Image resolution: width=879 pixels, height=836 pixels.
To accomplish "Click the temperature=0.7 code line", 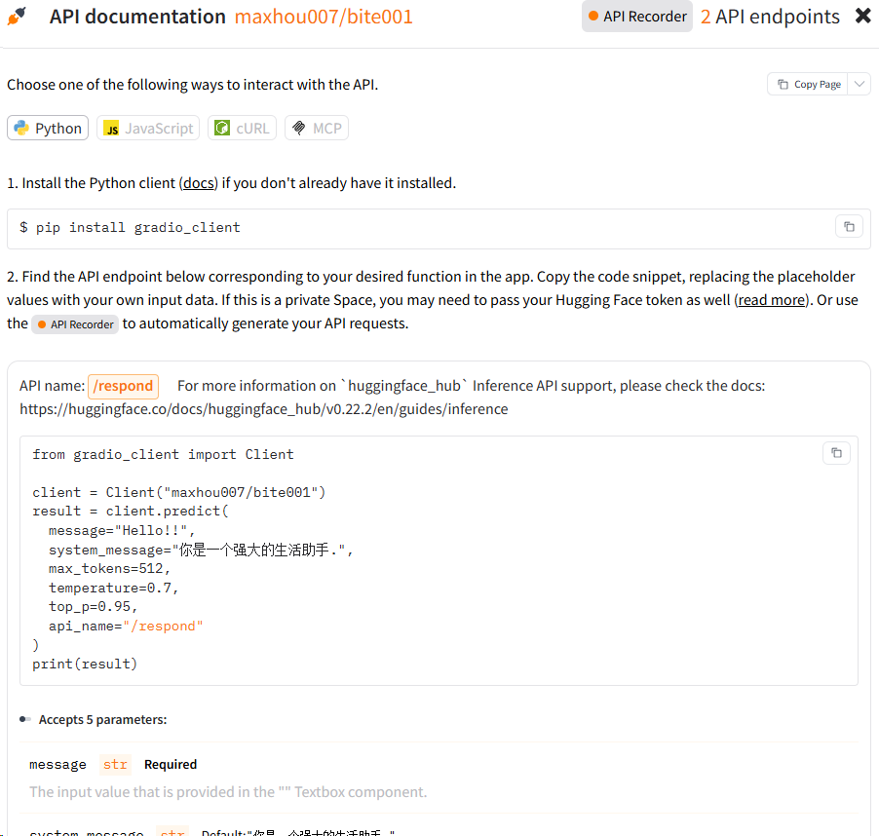I will coord(113,588).
